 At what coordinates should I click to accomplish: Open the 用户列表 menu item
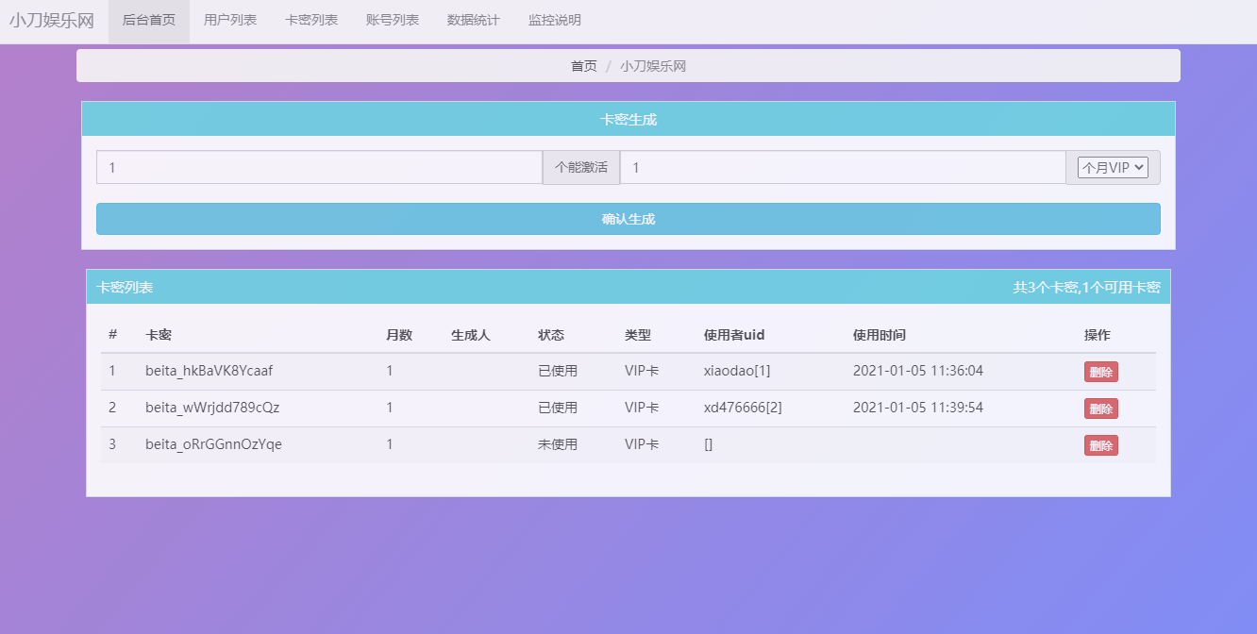[230, 21]
